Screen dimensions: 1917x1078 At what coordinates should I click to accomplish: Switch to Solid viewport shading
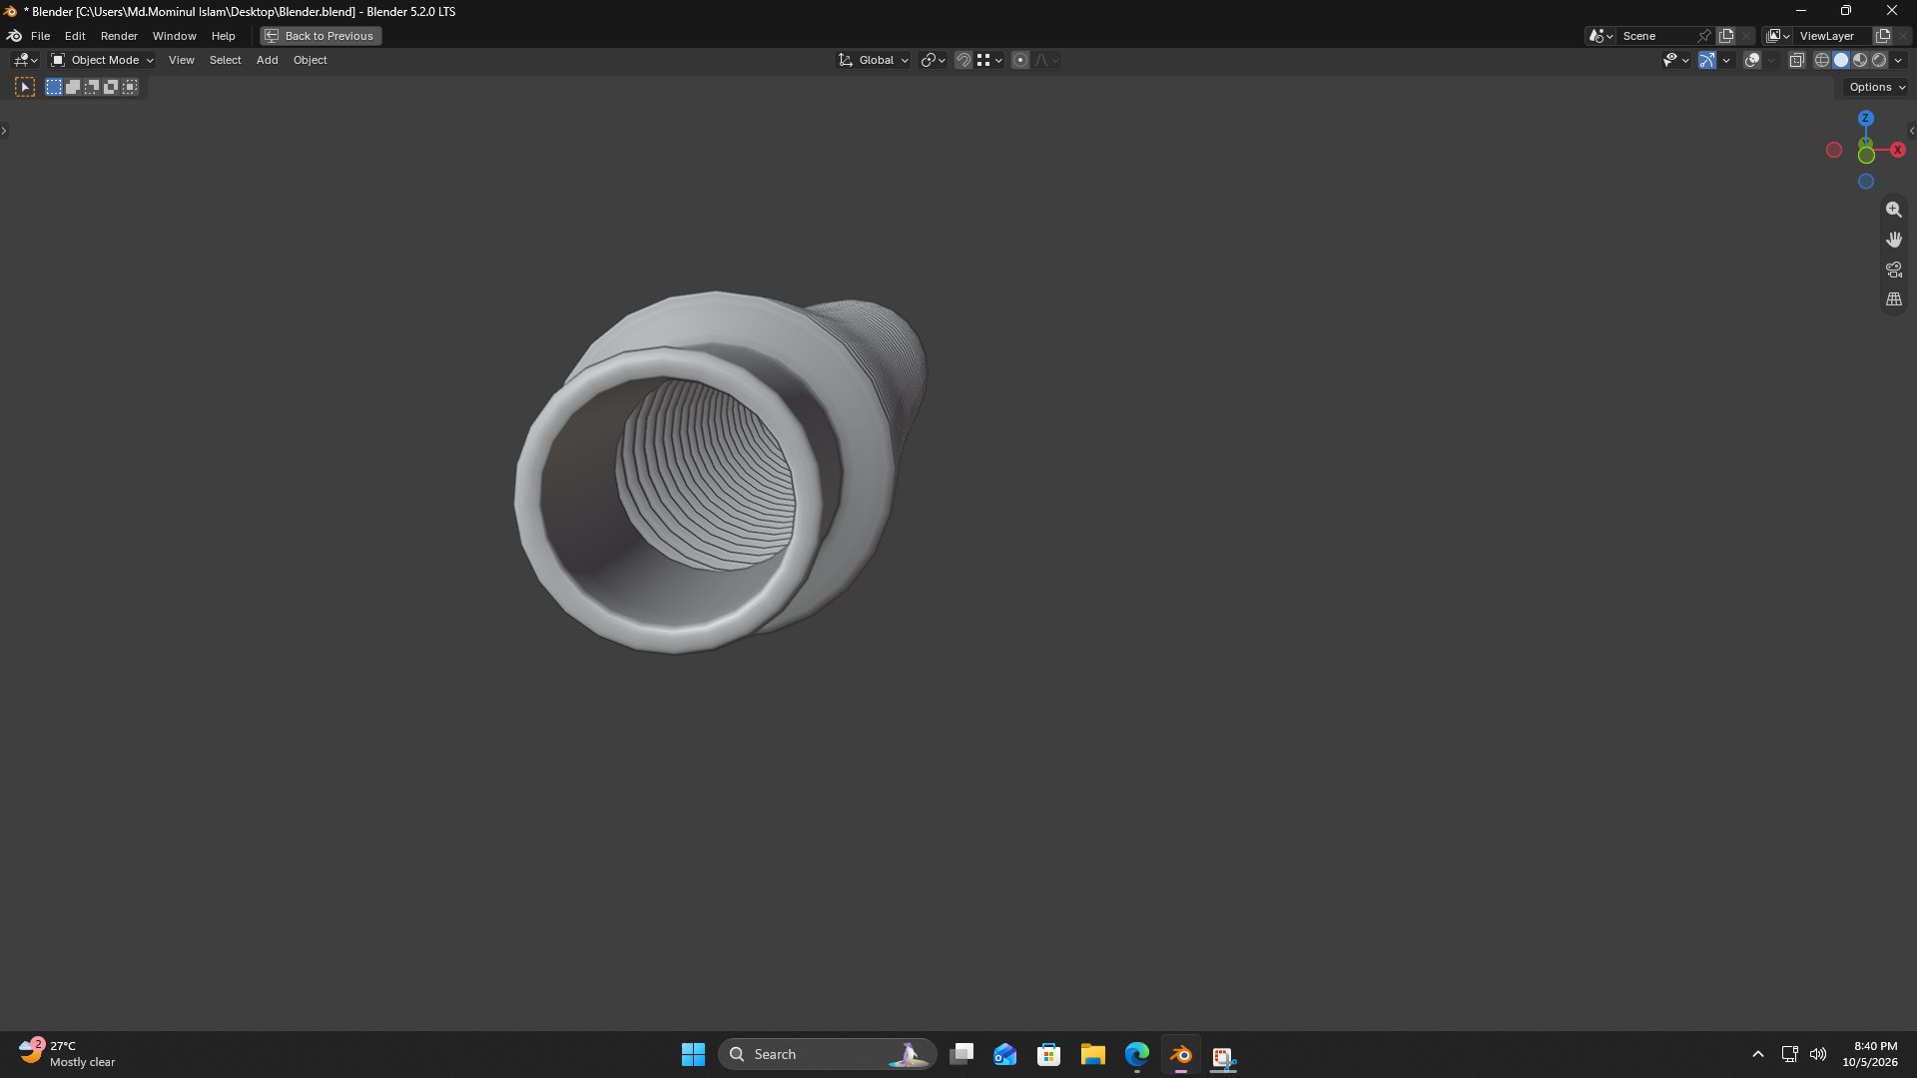point(1841,60)
